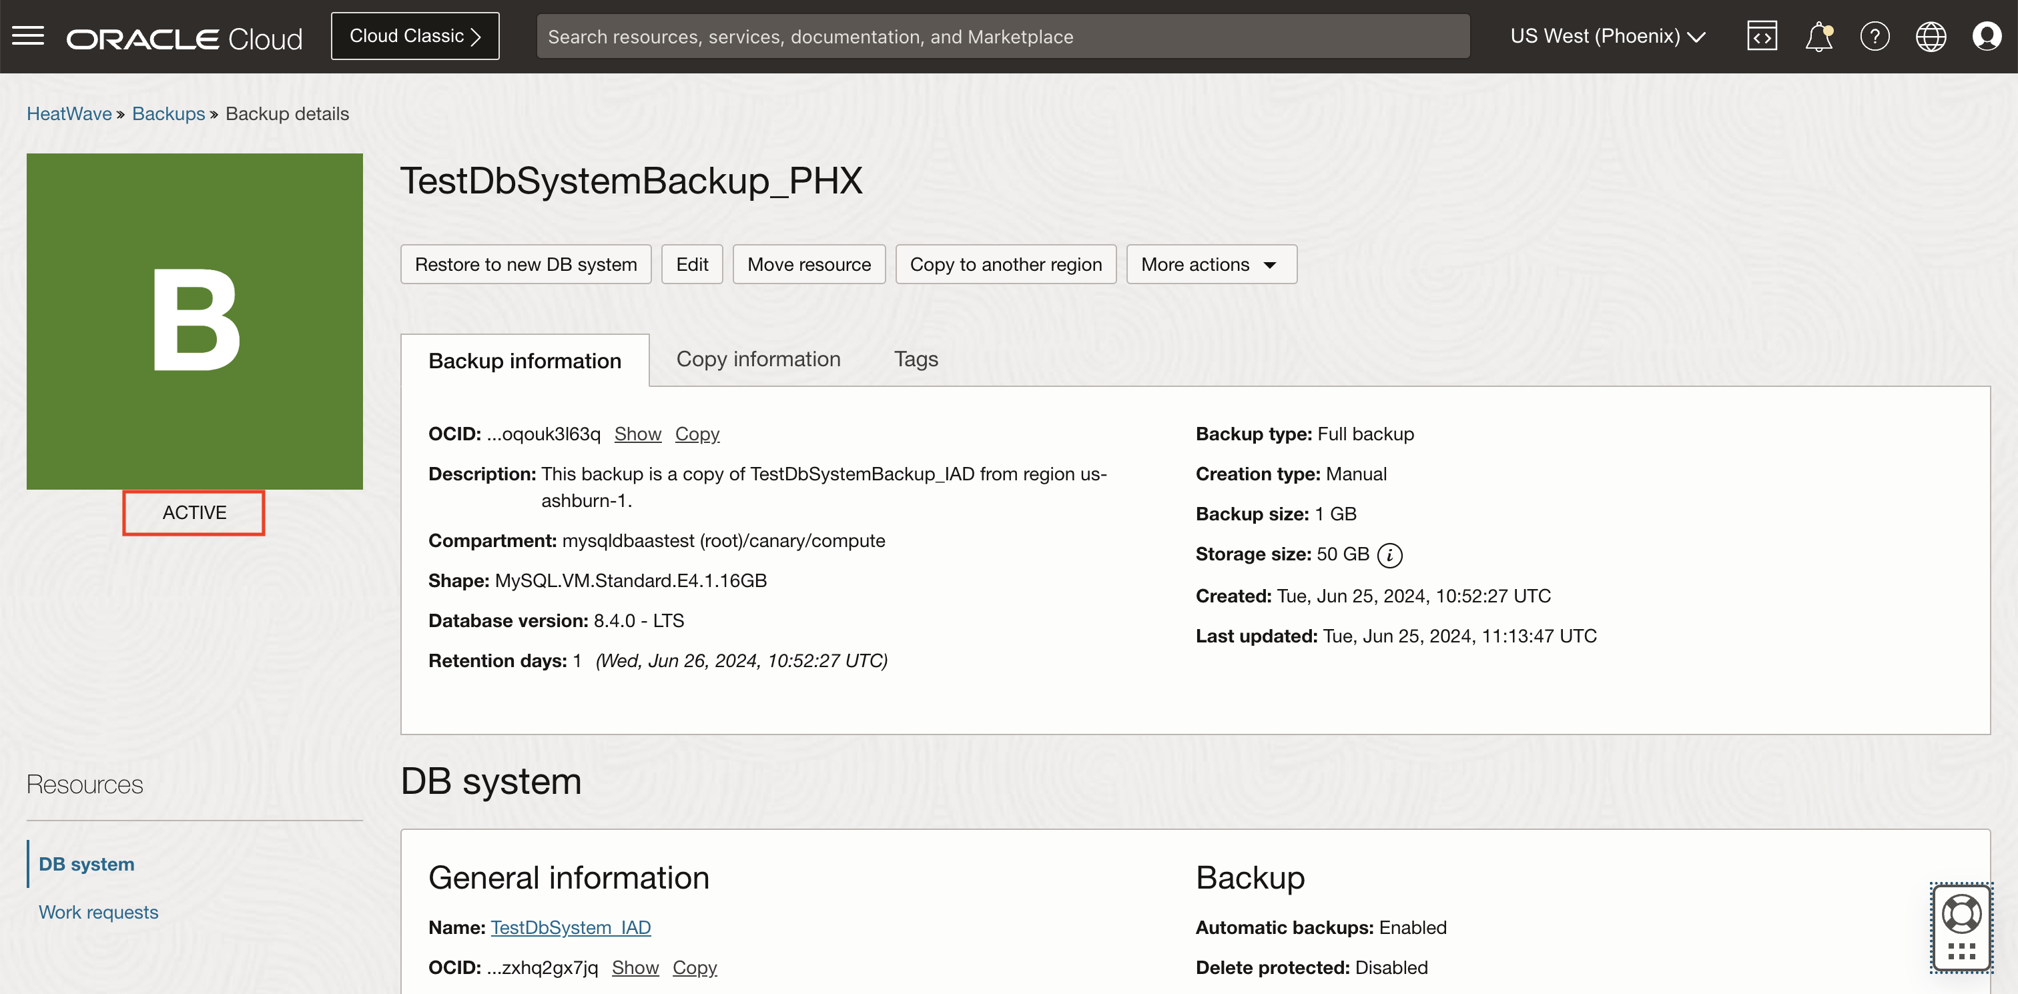Open the language globe icon

coord(1931,36)
